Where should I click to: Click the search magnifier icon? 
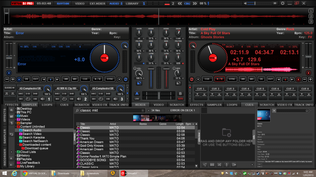tap(77, 111)
